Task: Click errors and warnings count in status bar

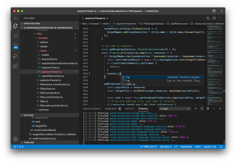Action: 19,147
